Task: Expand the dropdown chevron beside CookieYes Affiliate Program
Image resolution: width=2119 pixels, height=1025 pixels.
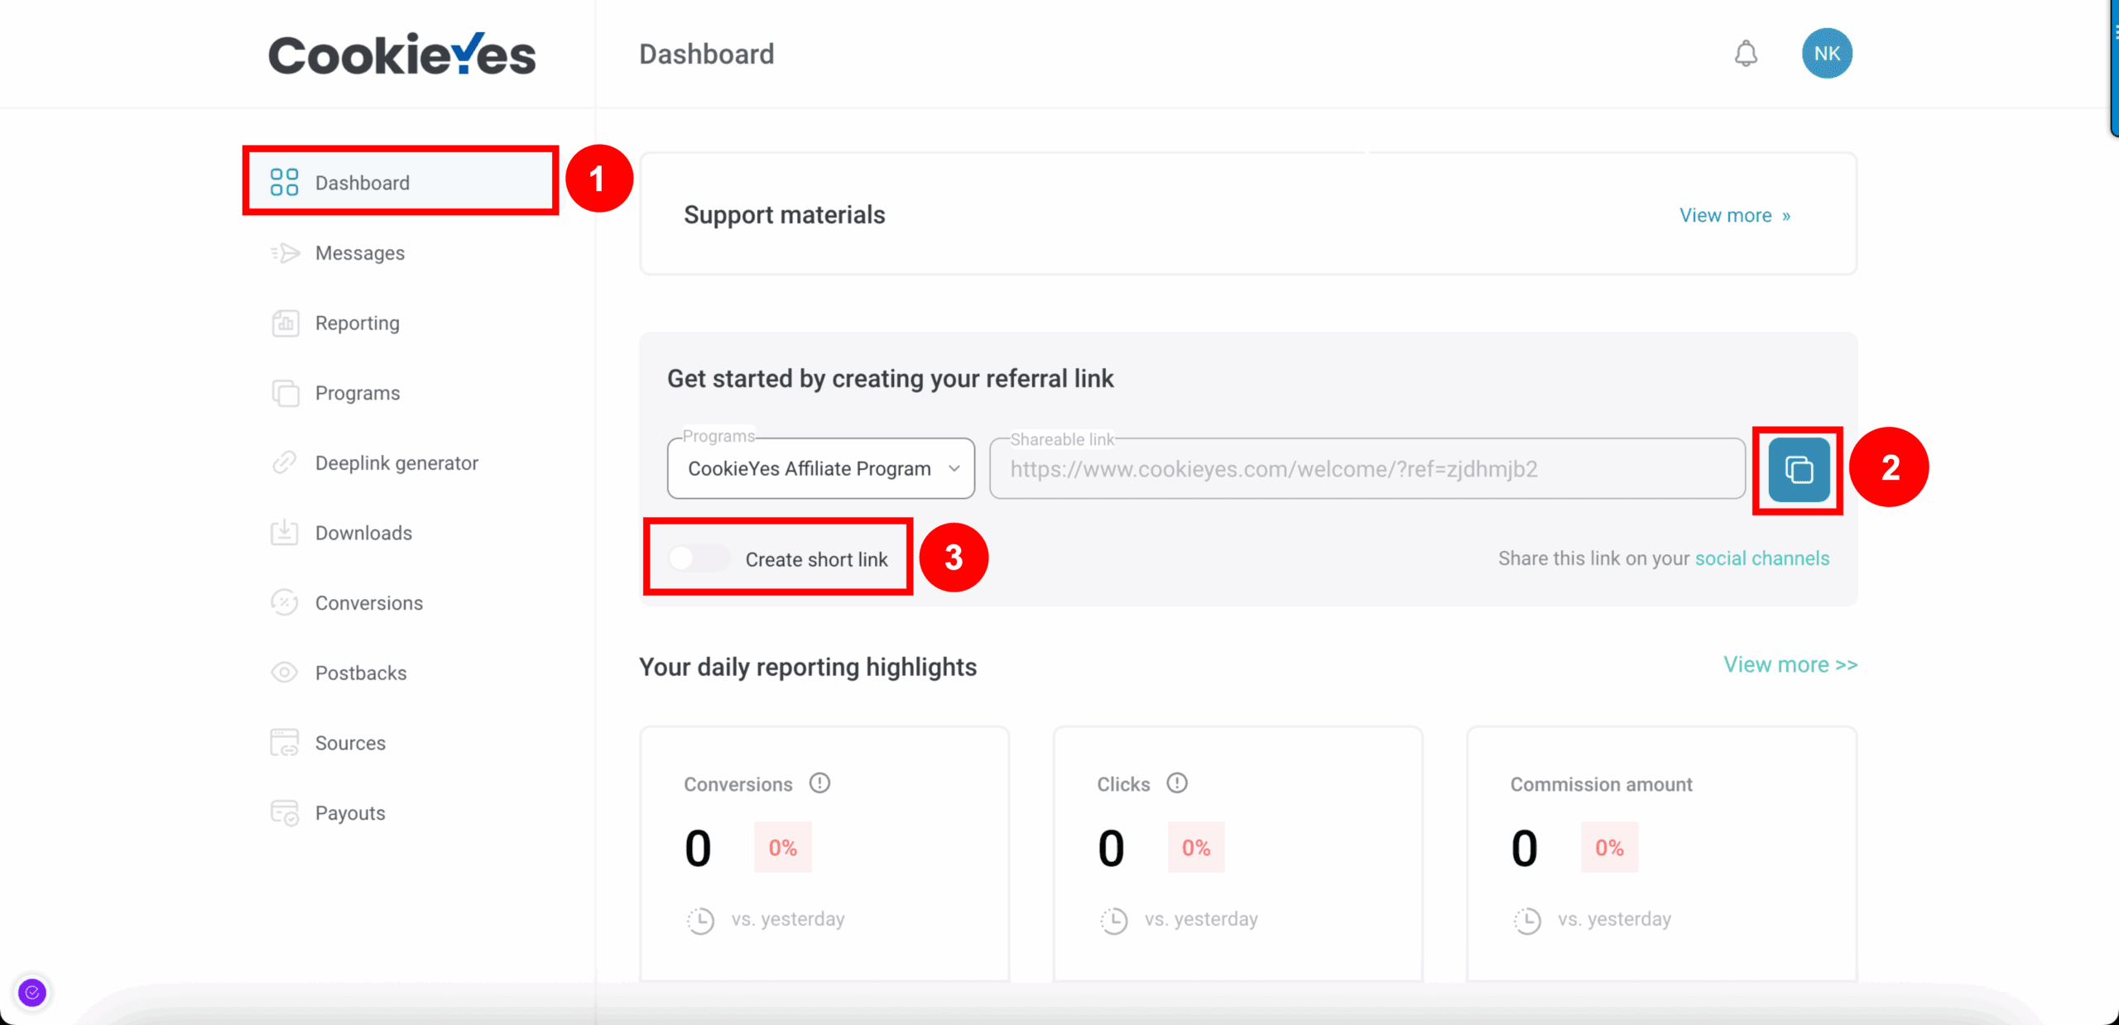Action: click(x=954, y=468)
